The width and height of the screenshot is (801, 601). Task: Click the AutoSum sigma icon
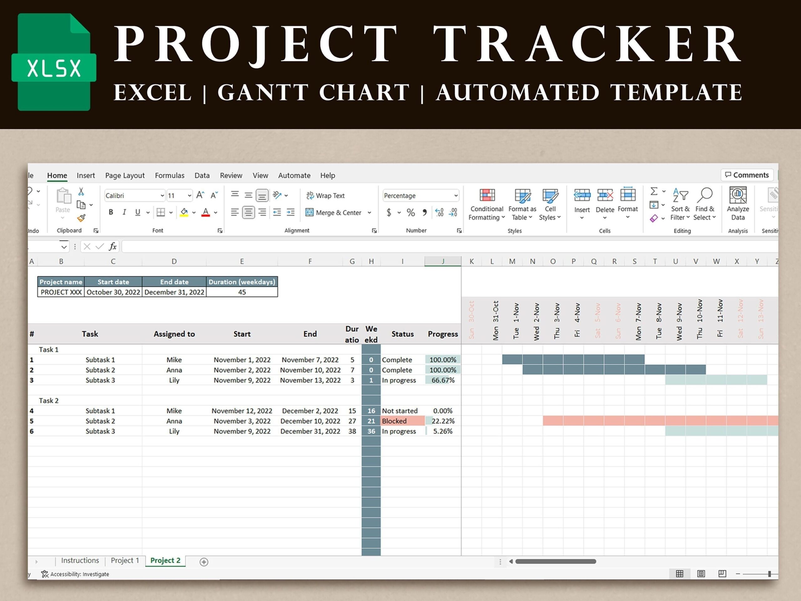click(654, 191)
